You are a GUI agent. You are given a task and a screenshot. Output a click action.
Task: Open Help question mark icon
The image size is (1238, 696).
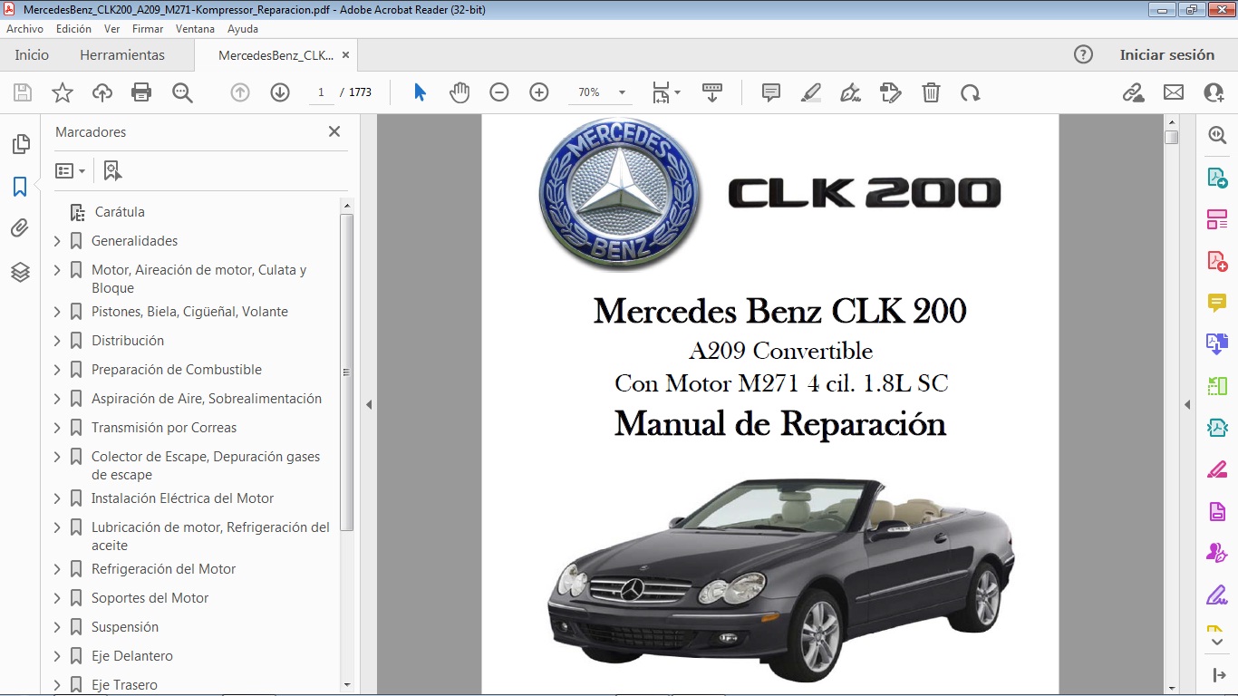point(1083,54)
